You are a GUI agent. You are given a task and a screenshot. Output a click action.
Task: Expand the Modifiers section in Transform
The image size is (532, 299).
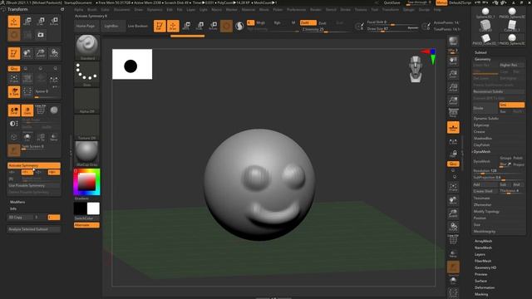click(17, 202)
